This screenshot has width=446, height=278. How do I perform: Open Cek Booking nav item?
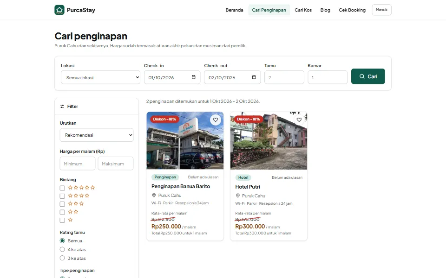pos(352,10)
